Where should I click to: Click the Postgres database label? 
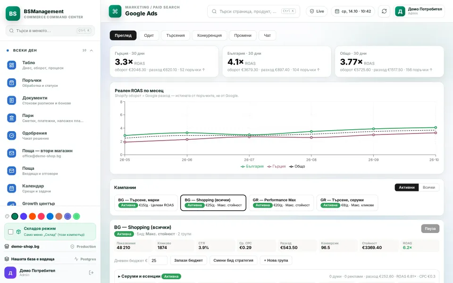(85, 259)
